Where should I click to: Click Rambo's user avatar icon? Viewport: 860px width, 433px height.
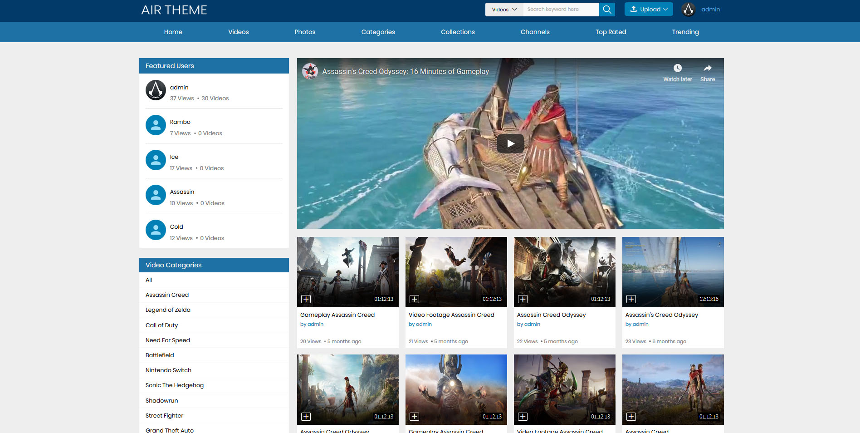[x=156, y=125]
